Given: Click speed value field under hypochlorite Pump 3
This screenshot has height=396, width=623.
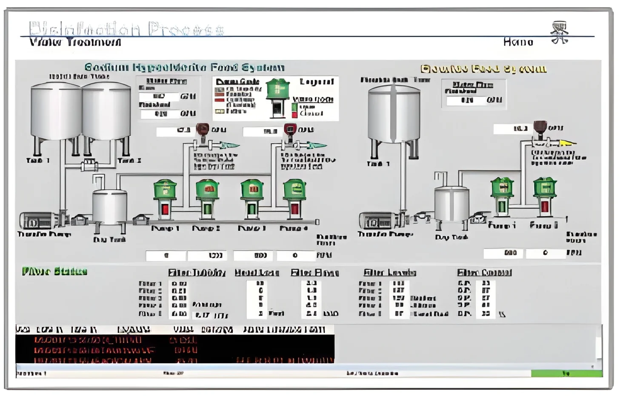Looking at the screenshot, I should (x=254, y=256).
